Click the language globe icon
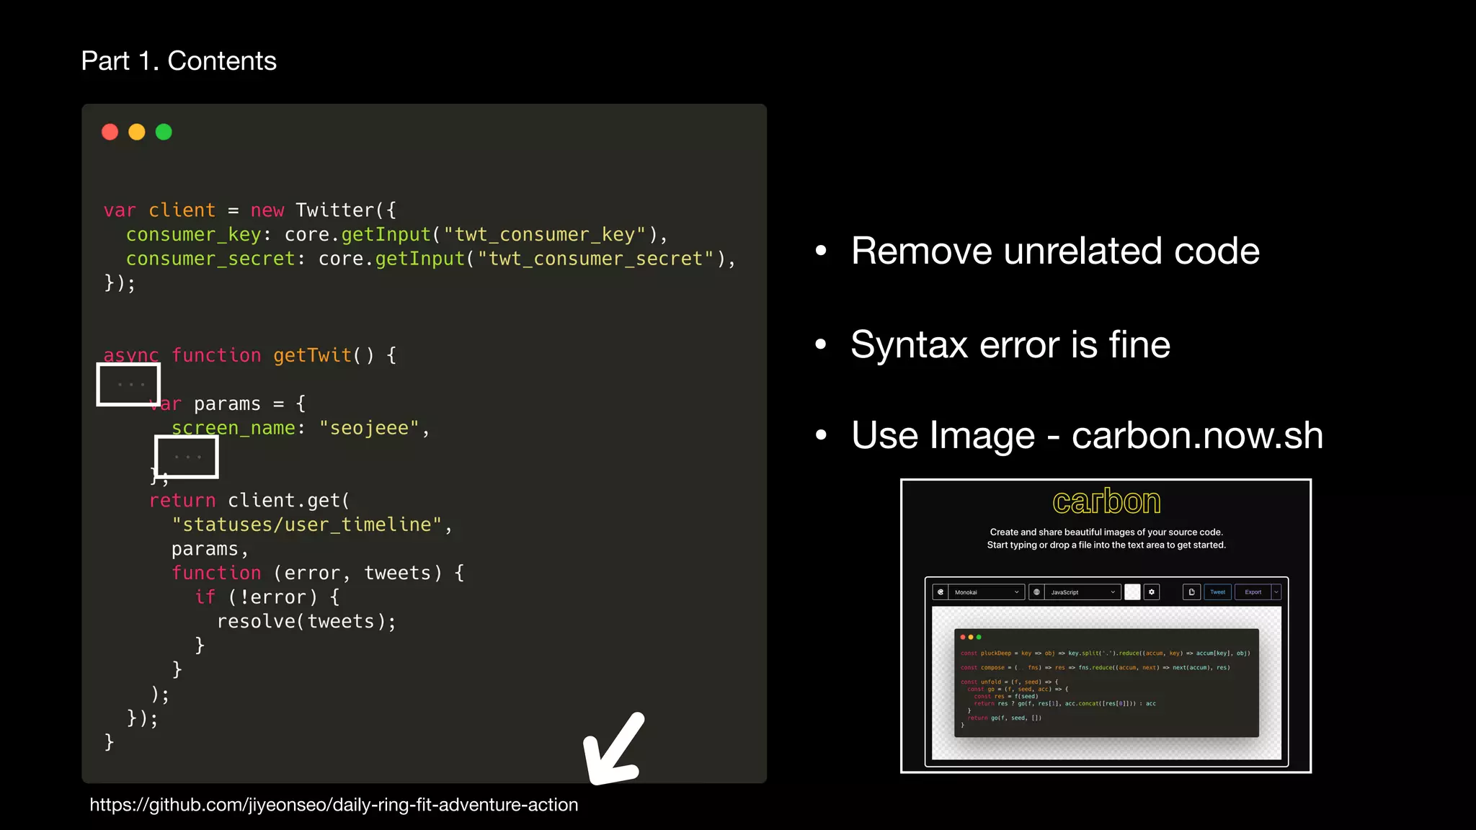The width and height of the screenshot is (1476, 830). [x=1036, y=592]
